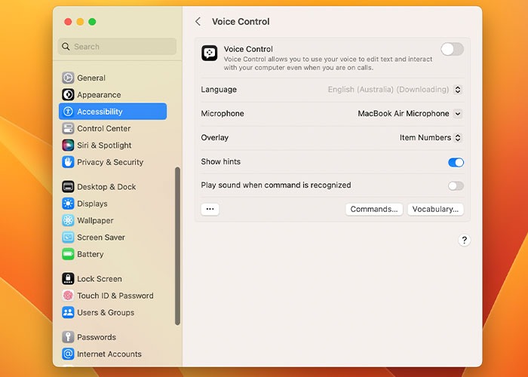Click into the Search field

click(117, 47)
